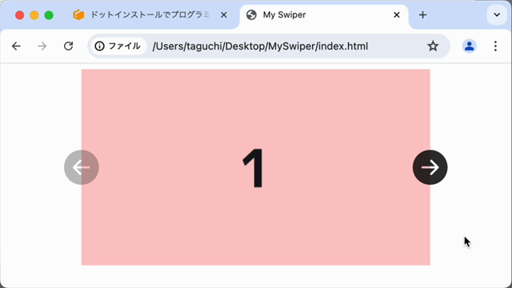The width and height of the screenshot is (512, 288).
Task: Go to previous slide with left arrow button
Action: pyautogui.click(x=82, y=167)
